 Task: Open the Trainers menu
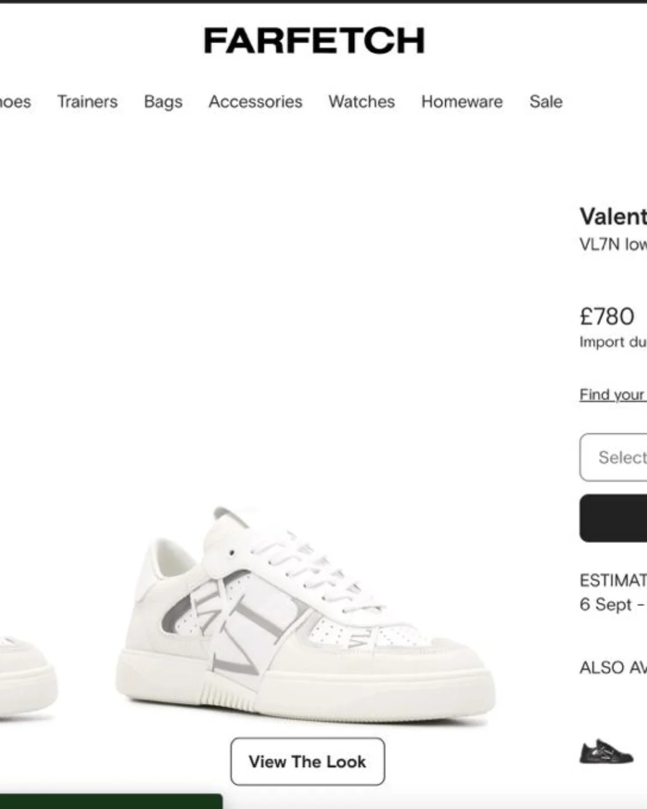(x=87, y=102)
